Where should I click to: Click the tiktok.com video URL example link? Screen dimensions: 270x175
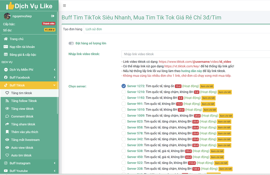point(195,62)
